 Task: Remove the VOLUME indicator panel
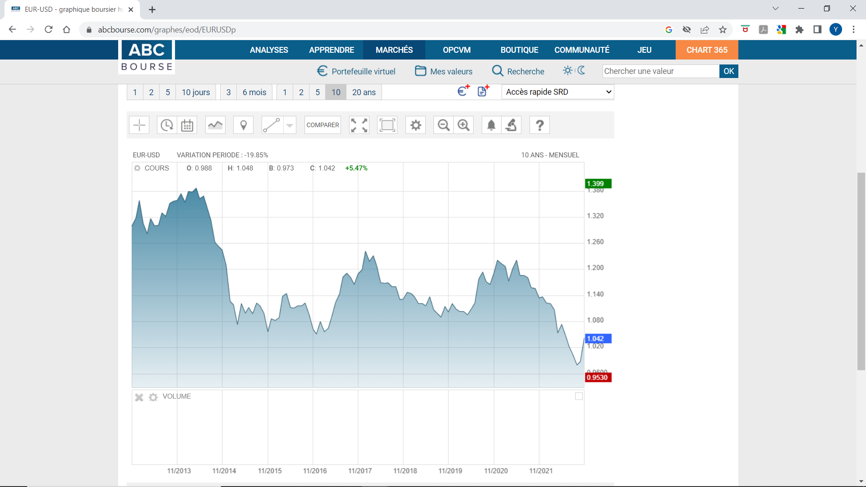click(139, 397)
